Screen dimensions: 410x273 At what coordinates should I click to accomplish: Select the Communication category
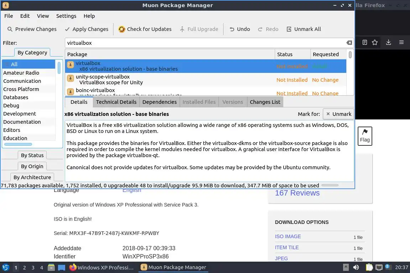pyautogui.click(x=29, y=81)
